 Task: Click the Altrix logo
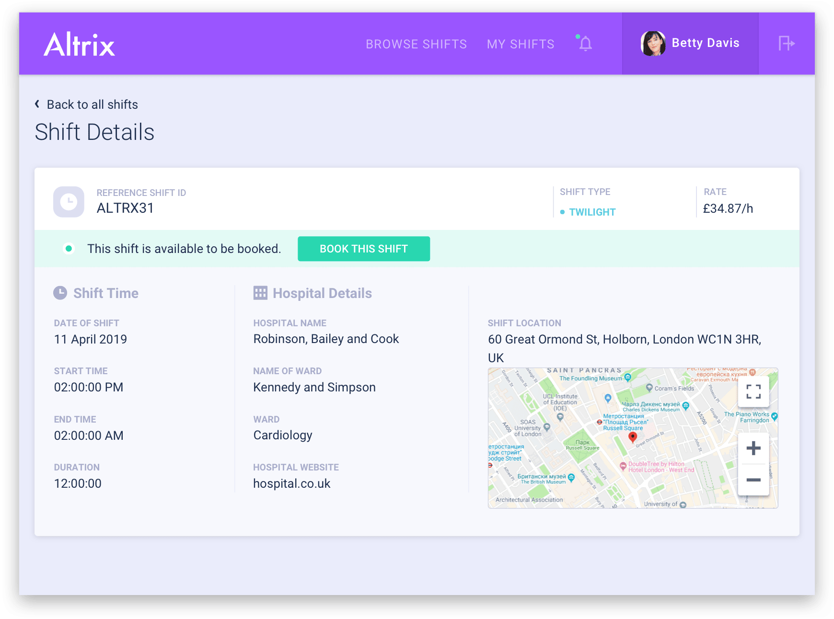[x=80, y=45]
